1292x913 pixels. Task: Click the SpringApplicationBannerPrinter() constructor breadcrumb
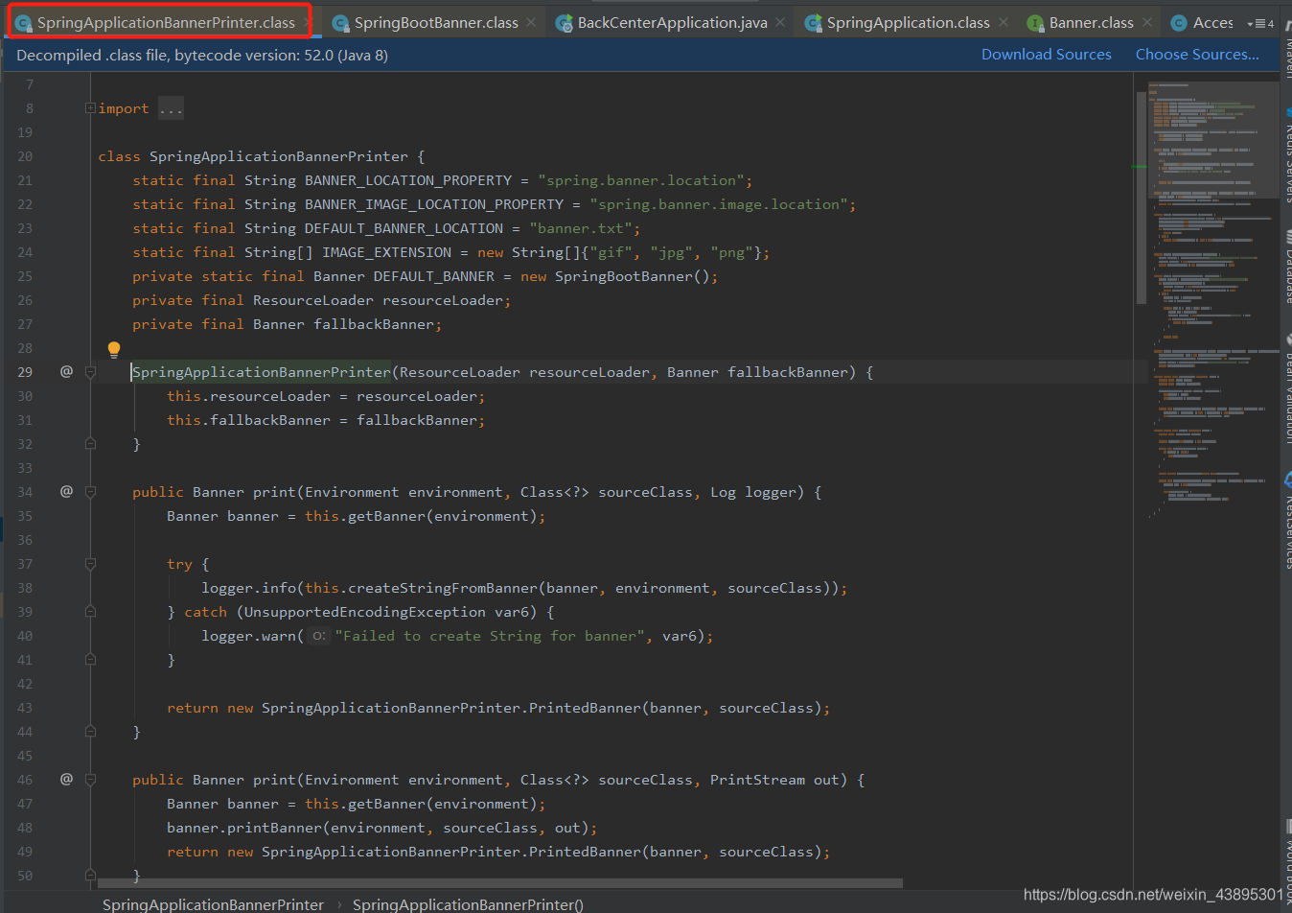(468, 904)
